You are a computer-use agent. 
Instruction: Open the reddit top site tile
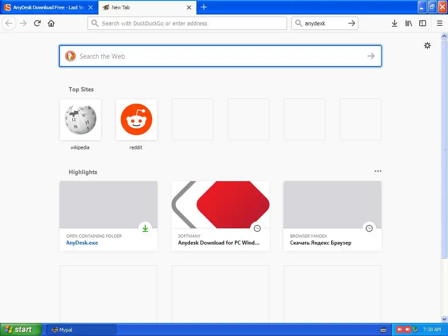click(136, 119)
